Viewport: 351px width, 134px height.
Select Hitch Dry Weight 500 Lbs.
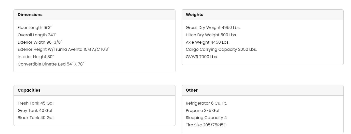tap(211, 35)
